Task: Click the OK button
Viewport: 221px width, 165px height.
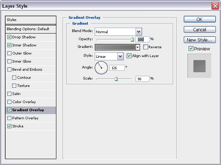Action: tap(200, 19)
